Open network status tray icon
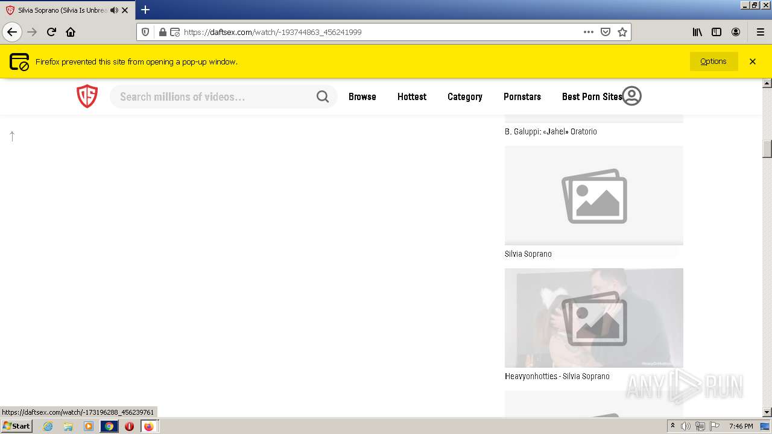Image resolution: width=772 pixels, height=434 pixels. pos(700,426)
